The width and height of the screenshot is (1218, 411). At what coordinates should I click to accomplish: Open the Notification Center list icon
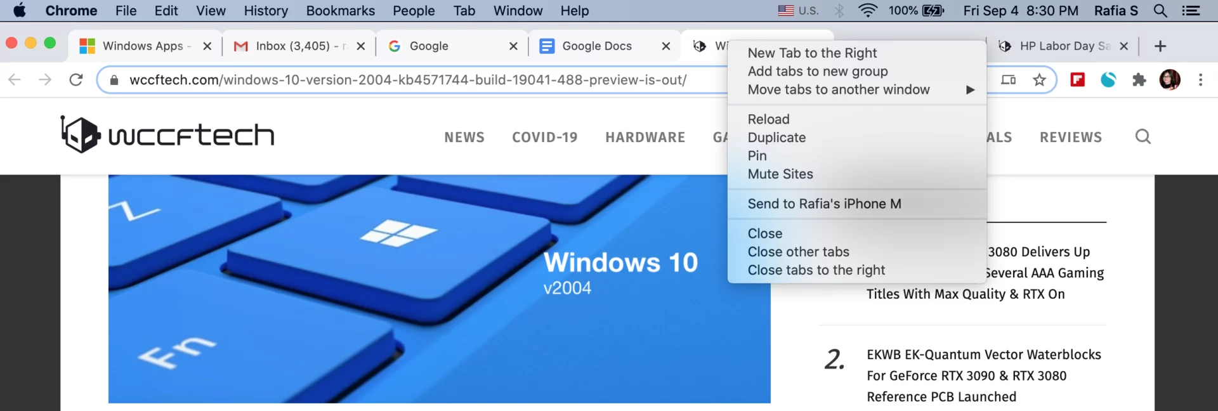[x=1191, y=11]
